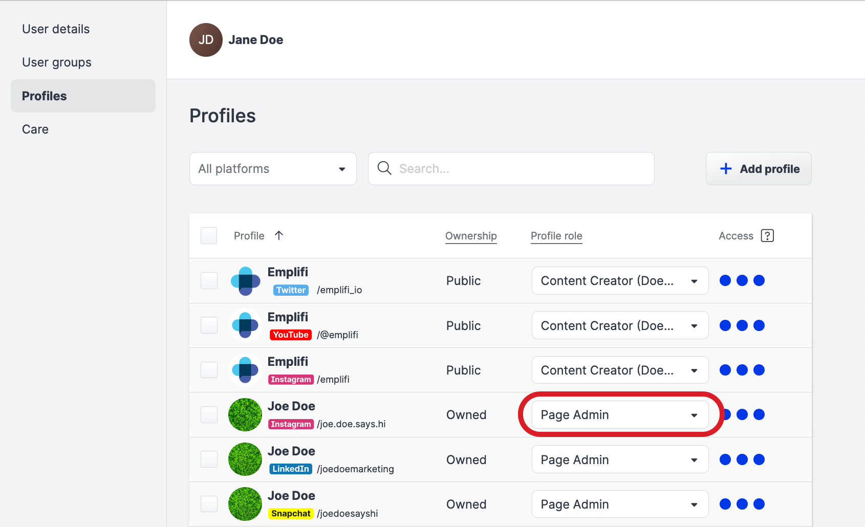Click the Access help question mark icon
Screen dimensions: 865x527
coord(767,235)
